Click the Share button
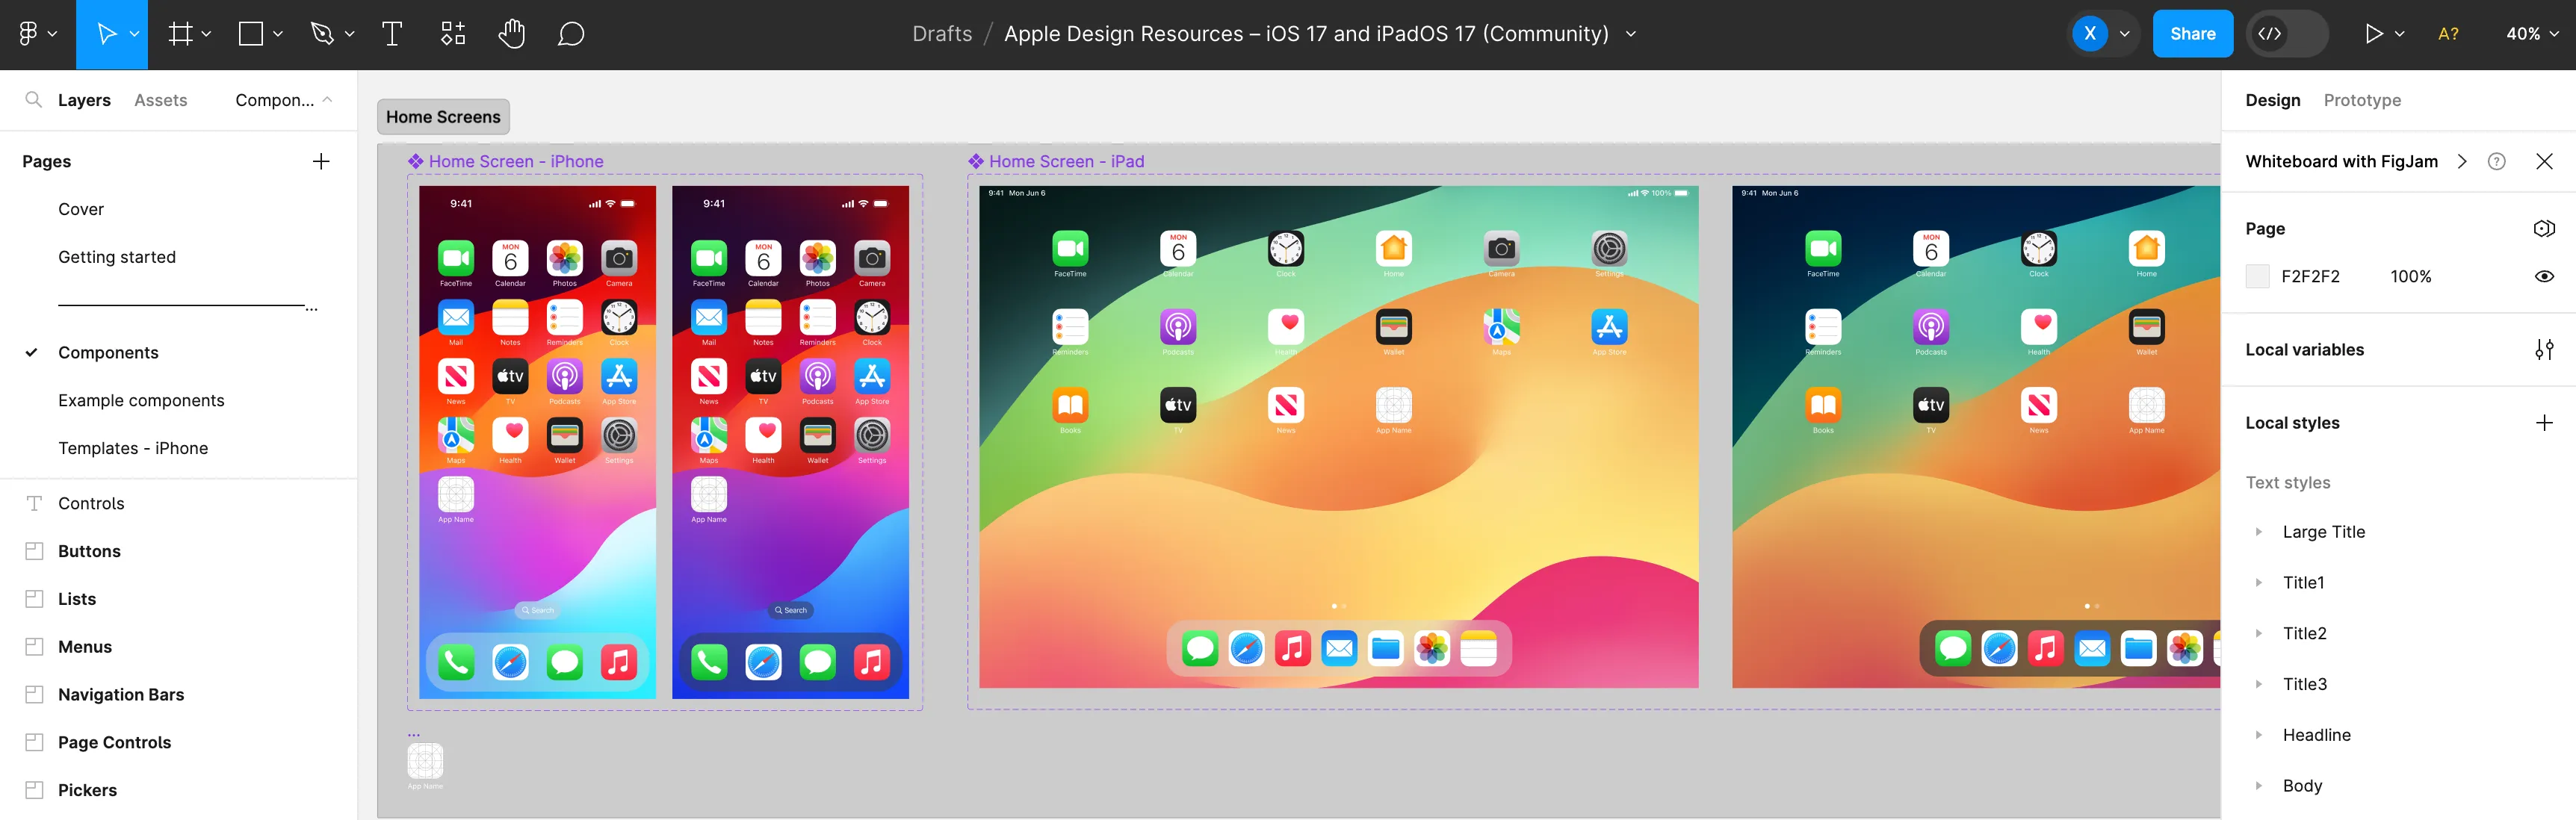Image resolution: width=2576 pixels, height=820 pixels. pyautogui.click(x=2192, y=33)
